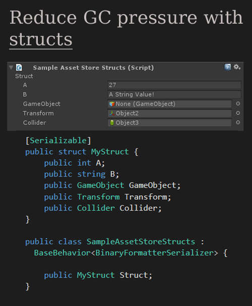Image resolution: width=252 pixels, height=306 pixels.
Task: Open object picker for Collider field
Action: click(x=238, y=122)
